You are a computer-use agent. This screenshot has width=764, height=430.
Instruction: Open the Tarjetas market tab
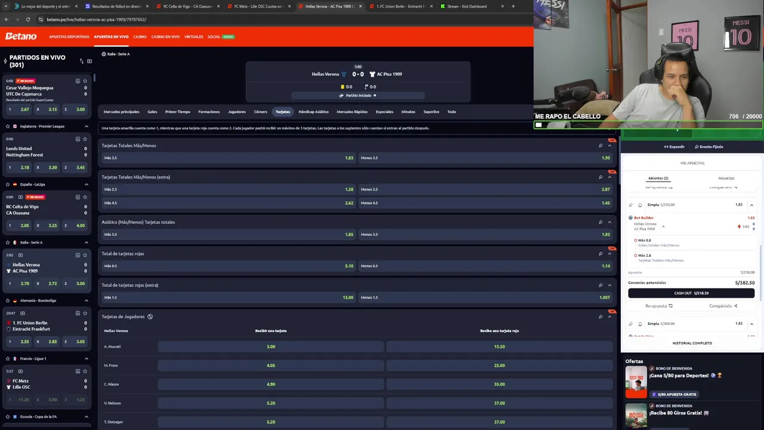pyautogui.click(x=283, y=112)
